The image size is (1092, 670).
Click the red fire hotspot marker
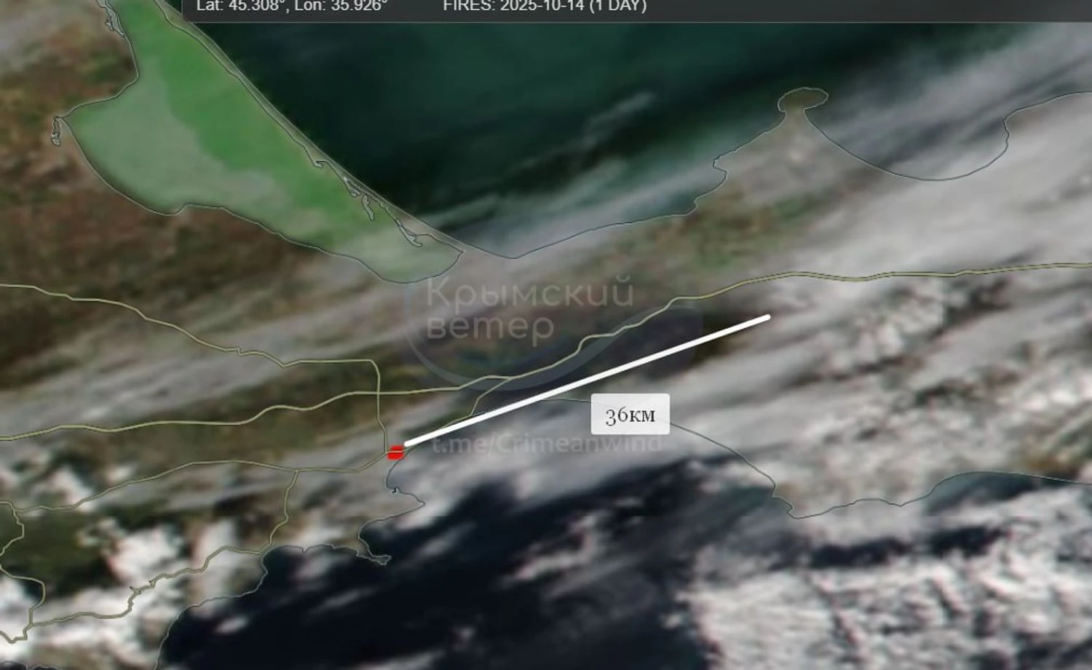tap(395, 452)
